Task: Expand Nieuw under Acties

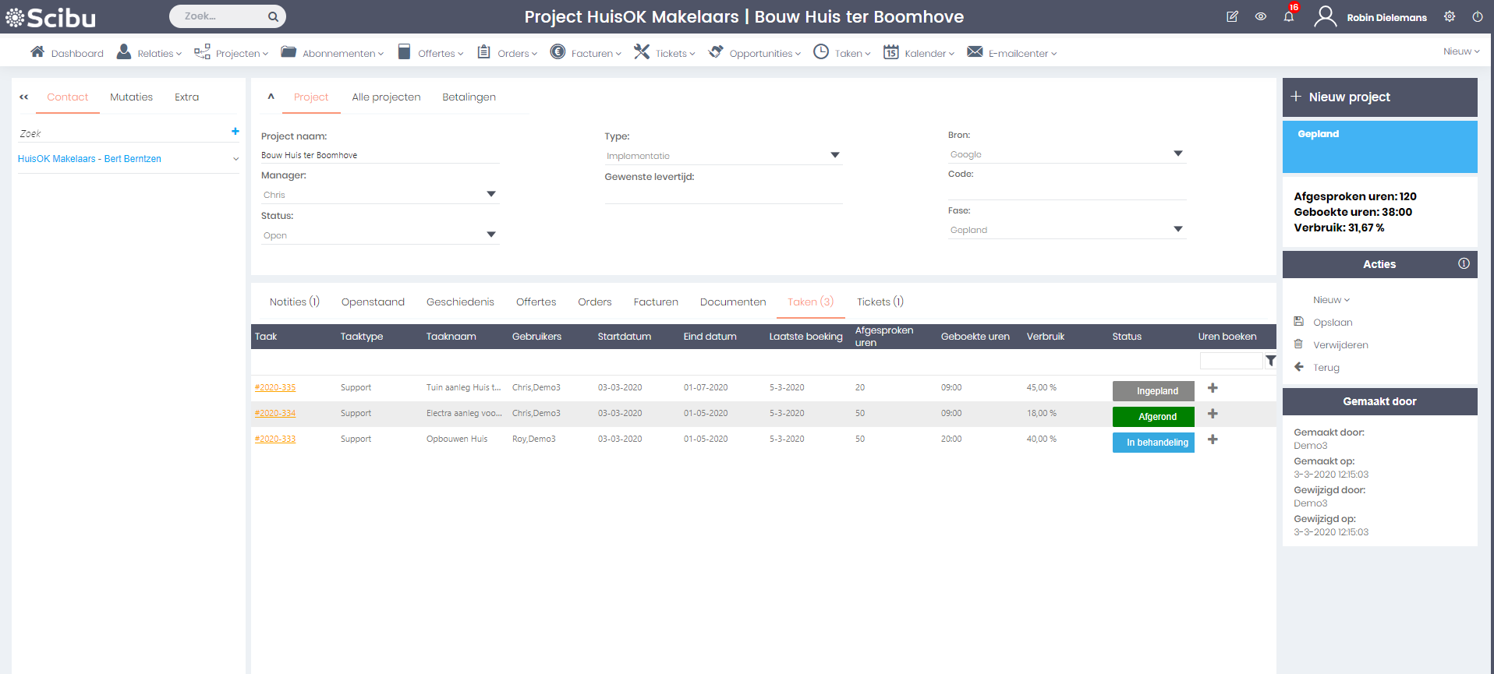Action: click(x=1330, y=300)
